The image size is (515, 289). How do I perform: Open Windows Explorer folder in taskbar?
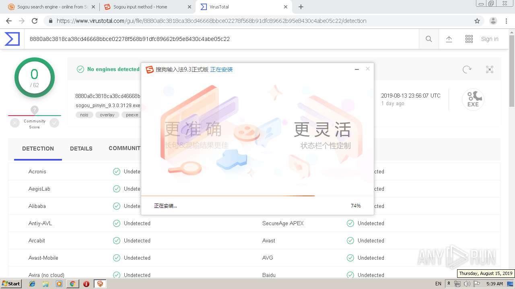[45, 284]
